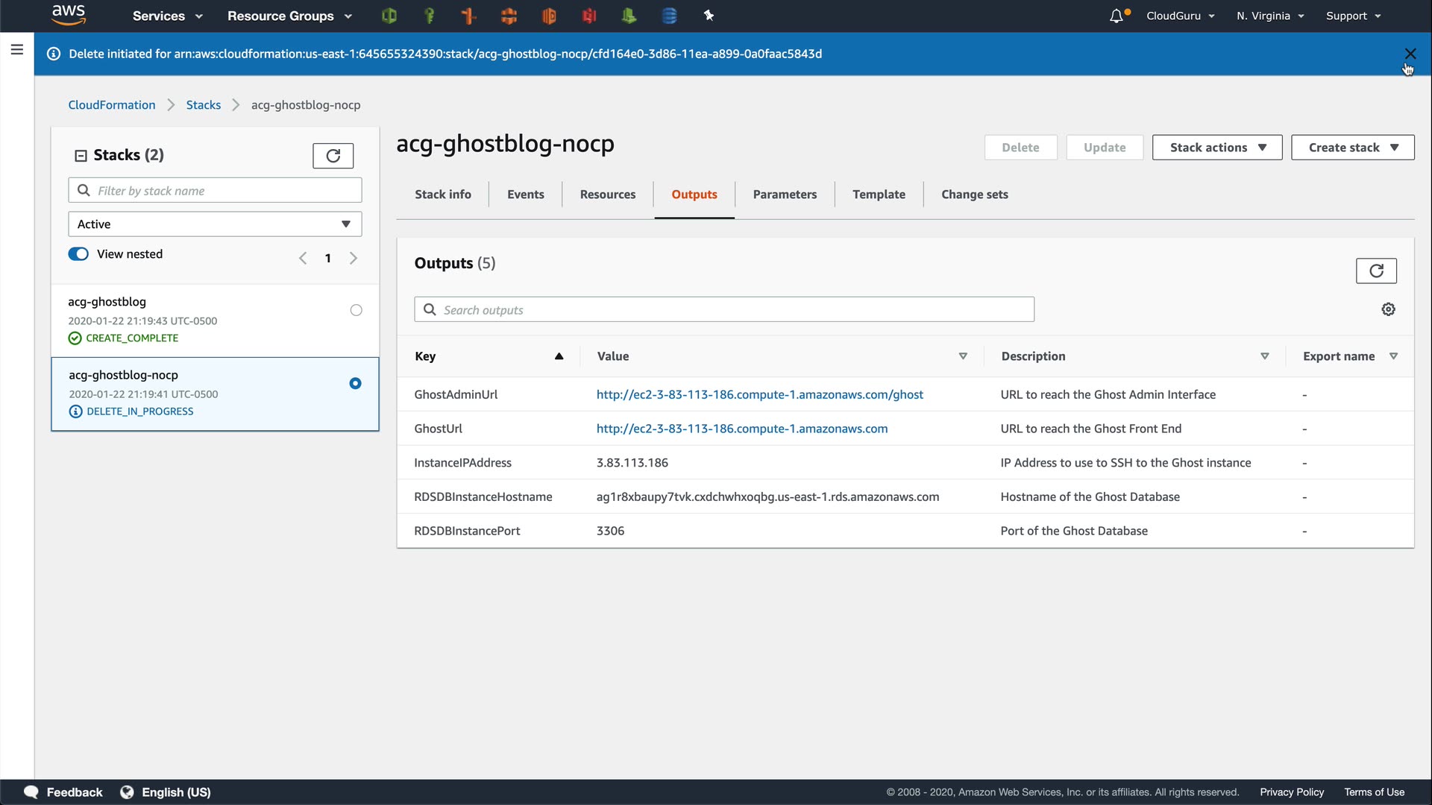
Task: Open the Active status filter dropdown
Action: coord(215,224)
